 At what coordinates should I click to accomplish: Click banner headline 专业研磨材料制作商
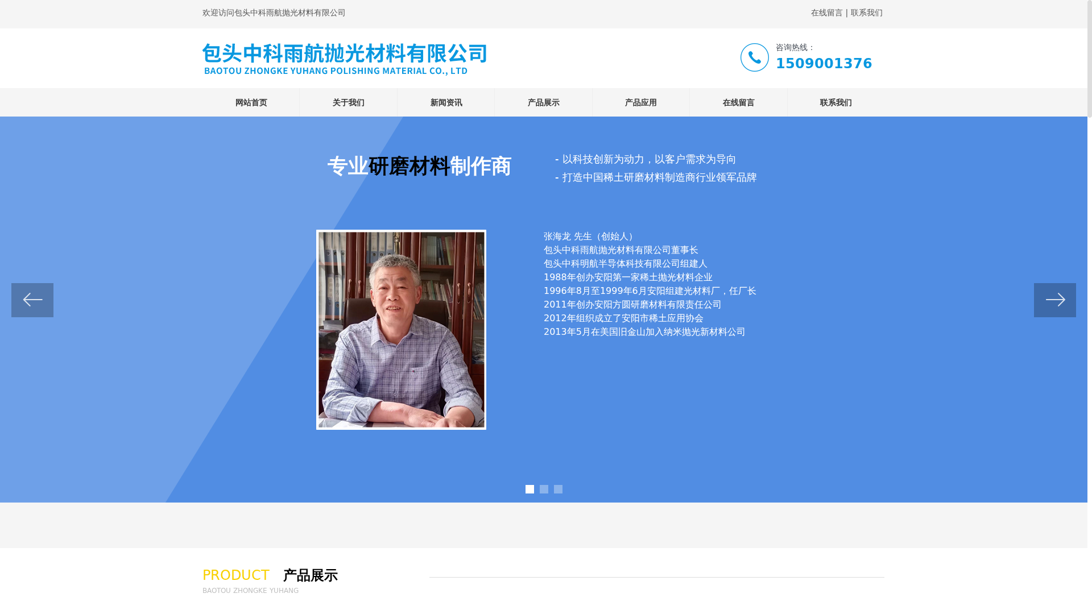coord(419,166)
